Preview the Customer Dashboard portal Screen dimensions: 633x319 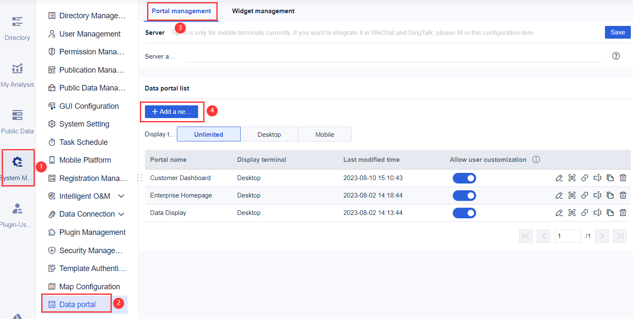tap(572, 178)
